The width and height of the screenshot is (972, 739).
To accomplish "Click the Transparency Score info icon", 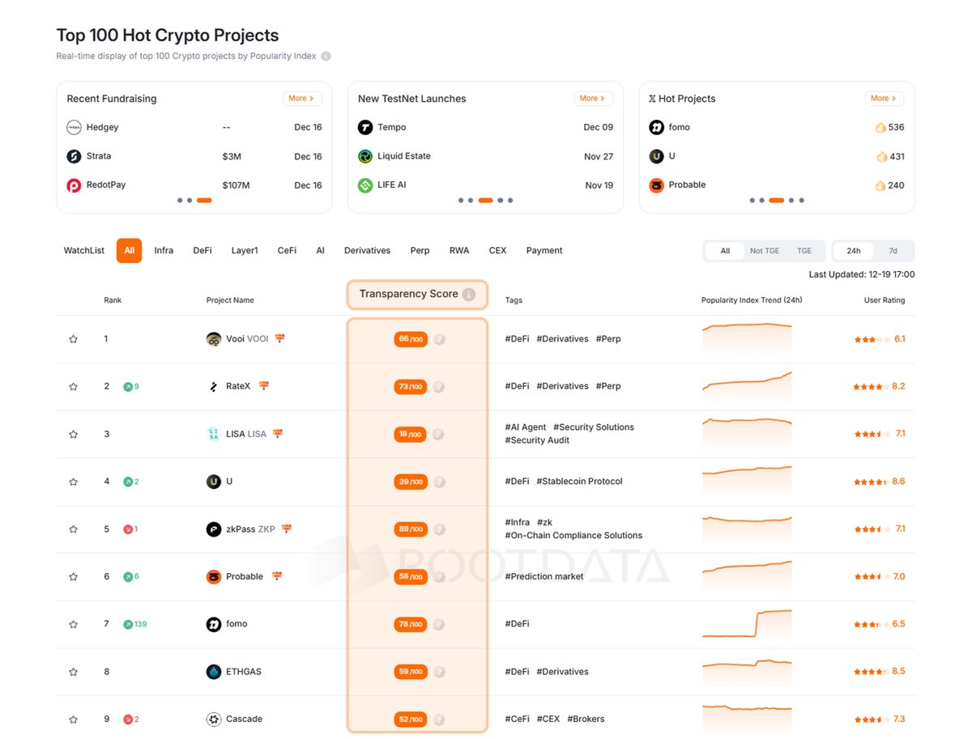I will 468,295.
